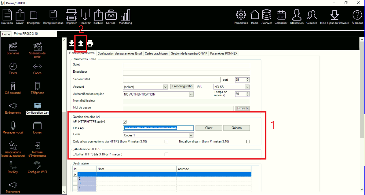365x195 pixels.
Task: Open the Paramètres KONNEX tab
Action: pyautogui.click(x=224, y=53)
